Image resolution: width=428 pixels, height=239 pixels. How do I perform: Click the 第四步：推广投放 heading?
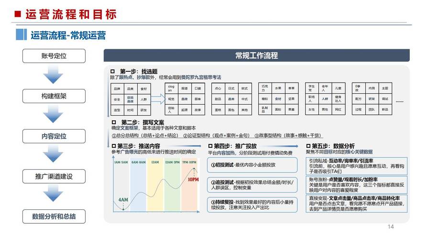[235, 146]
